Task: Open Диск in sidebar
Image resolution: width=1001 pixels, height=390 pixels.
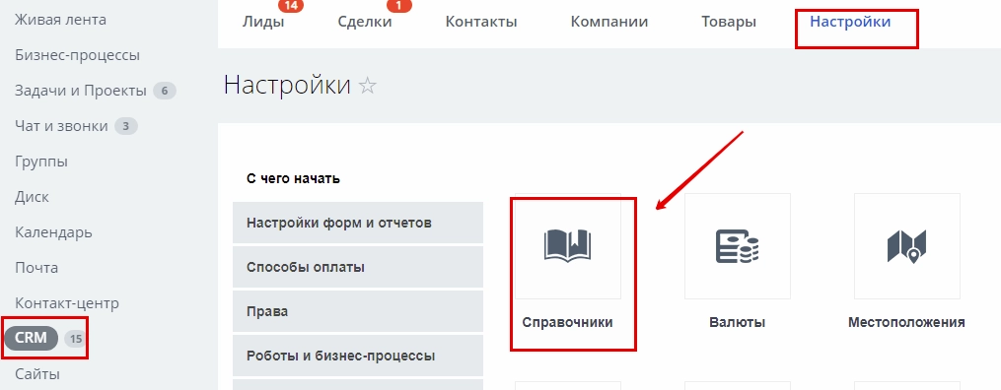Action: point(32,197)
